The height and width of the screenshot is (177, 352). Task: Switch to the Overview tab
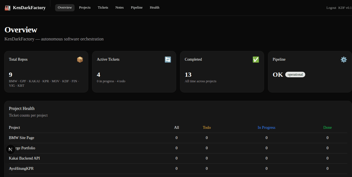65,8
